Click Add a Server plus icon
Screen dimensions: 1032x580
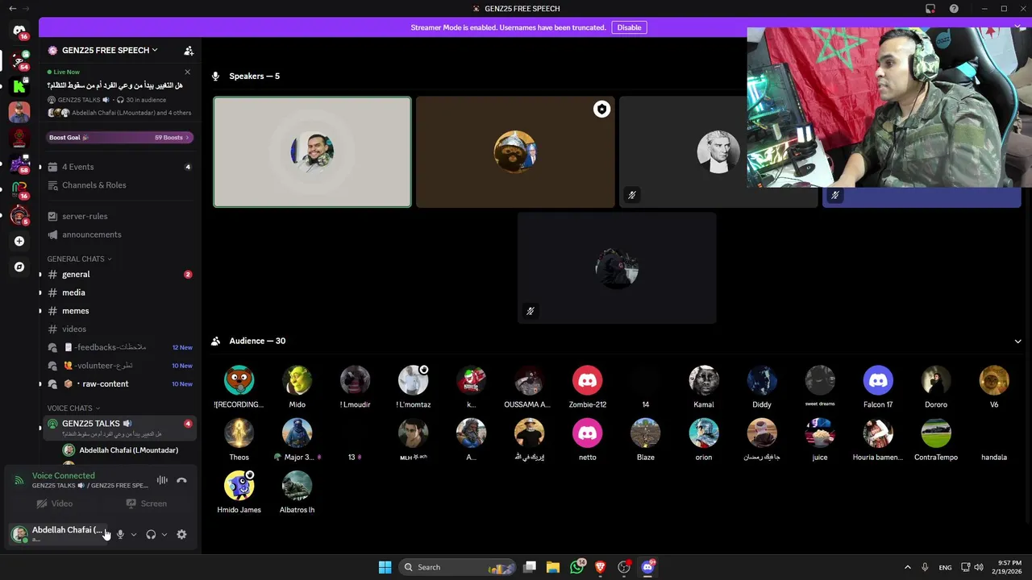pos(19,241)
